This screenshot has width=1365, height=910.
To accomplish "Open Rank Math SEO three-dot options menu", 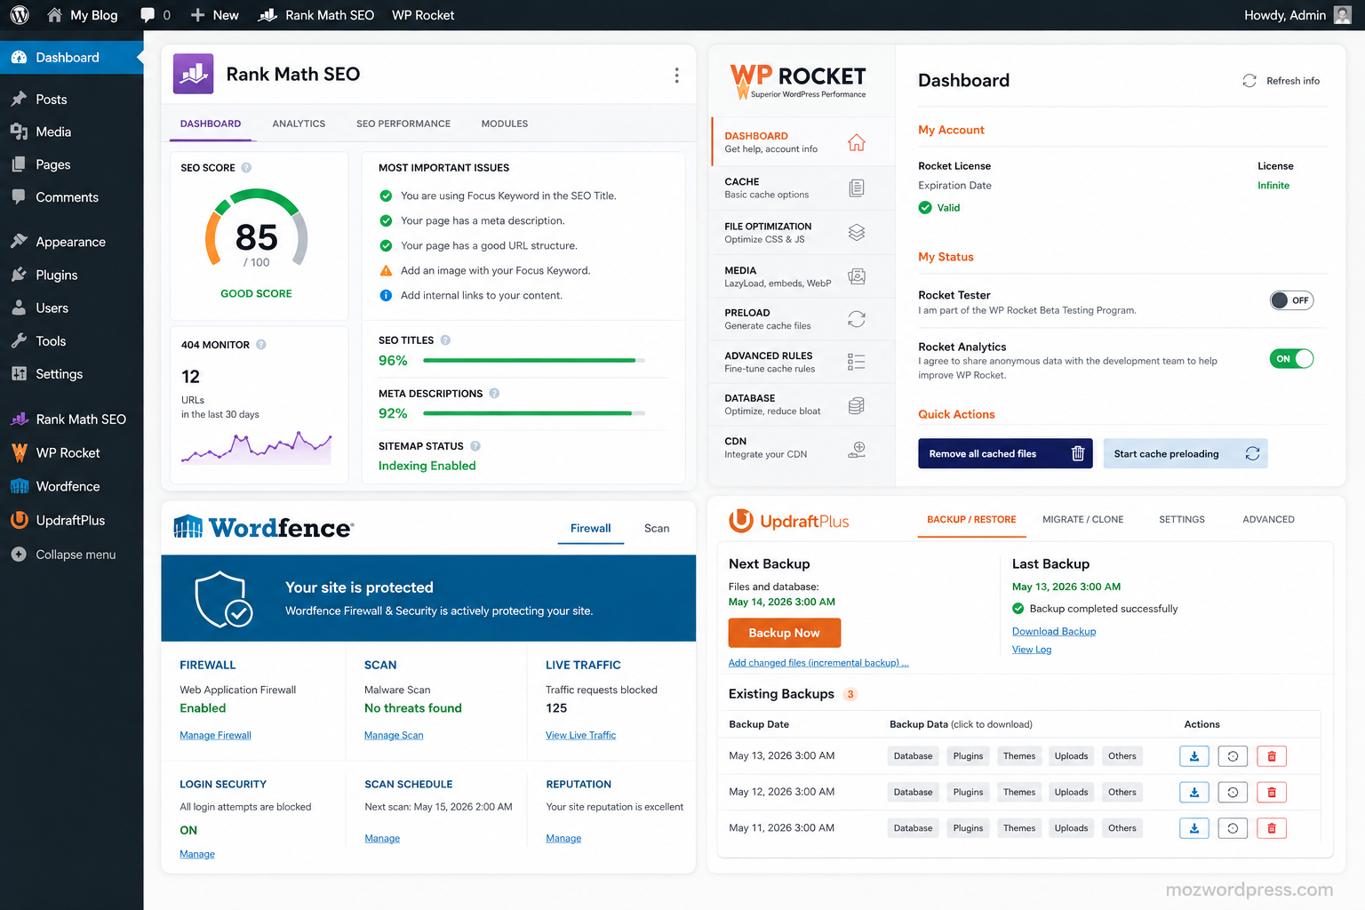I will click(x=676, y=75).
